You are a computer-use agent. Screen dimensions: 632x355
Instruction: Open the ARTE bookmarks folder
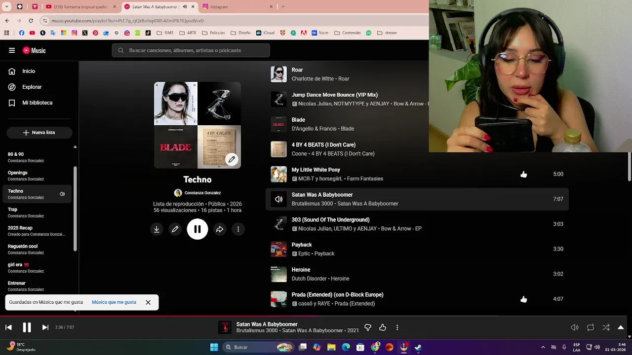188,33
